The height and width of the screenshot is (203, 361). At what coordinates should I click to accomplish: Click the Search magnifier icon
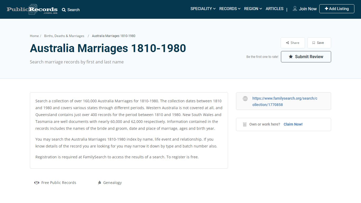click(64, 10)
